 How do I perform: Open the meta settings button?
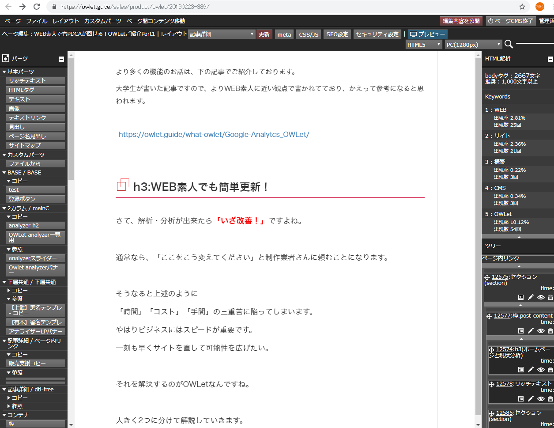[284, 34]
